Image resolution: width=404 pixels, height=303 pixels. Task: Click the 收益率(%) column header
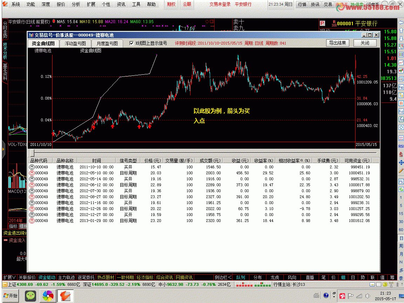263,161
